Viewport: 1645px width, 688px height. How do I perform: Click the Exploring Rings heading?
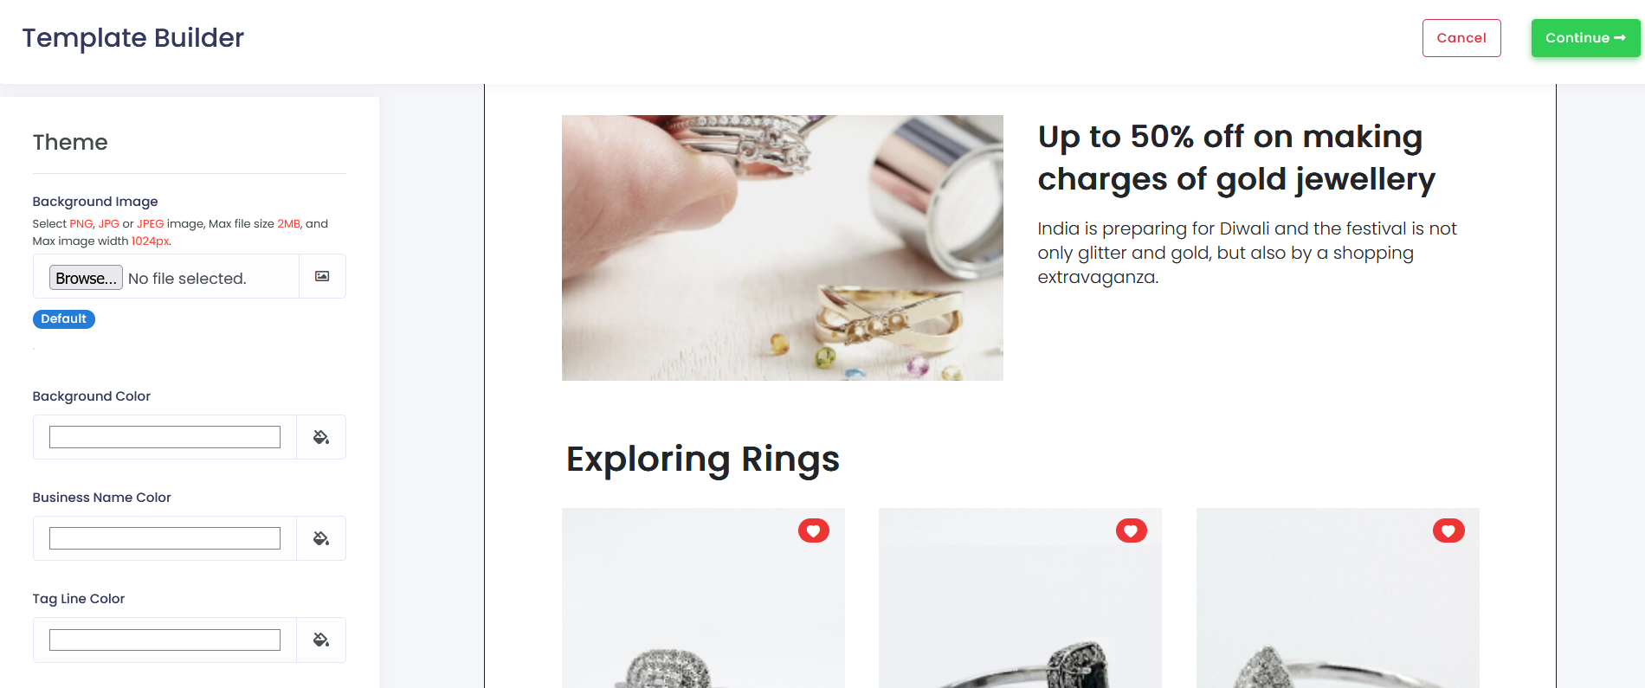point(703,459)
